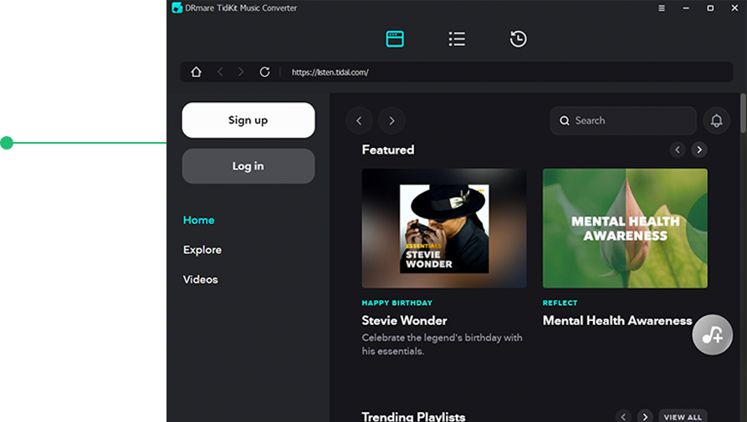Reload the Tidal page with refresh icon

[264, 72]
